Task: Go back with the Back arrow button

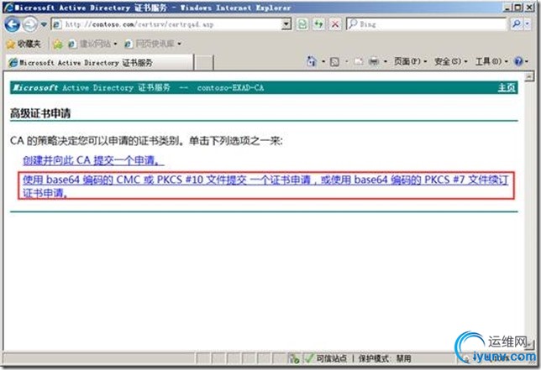Action: [x=13, y=25]
